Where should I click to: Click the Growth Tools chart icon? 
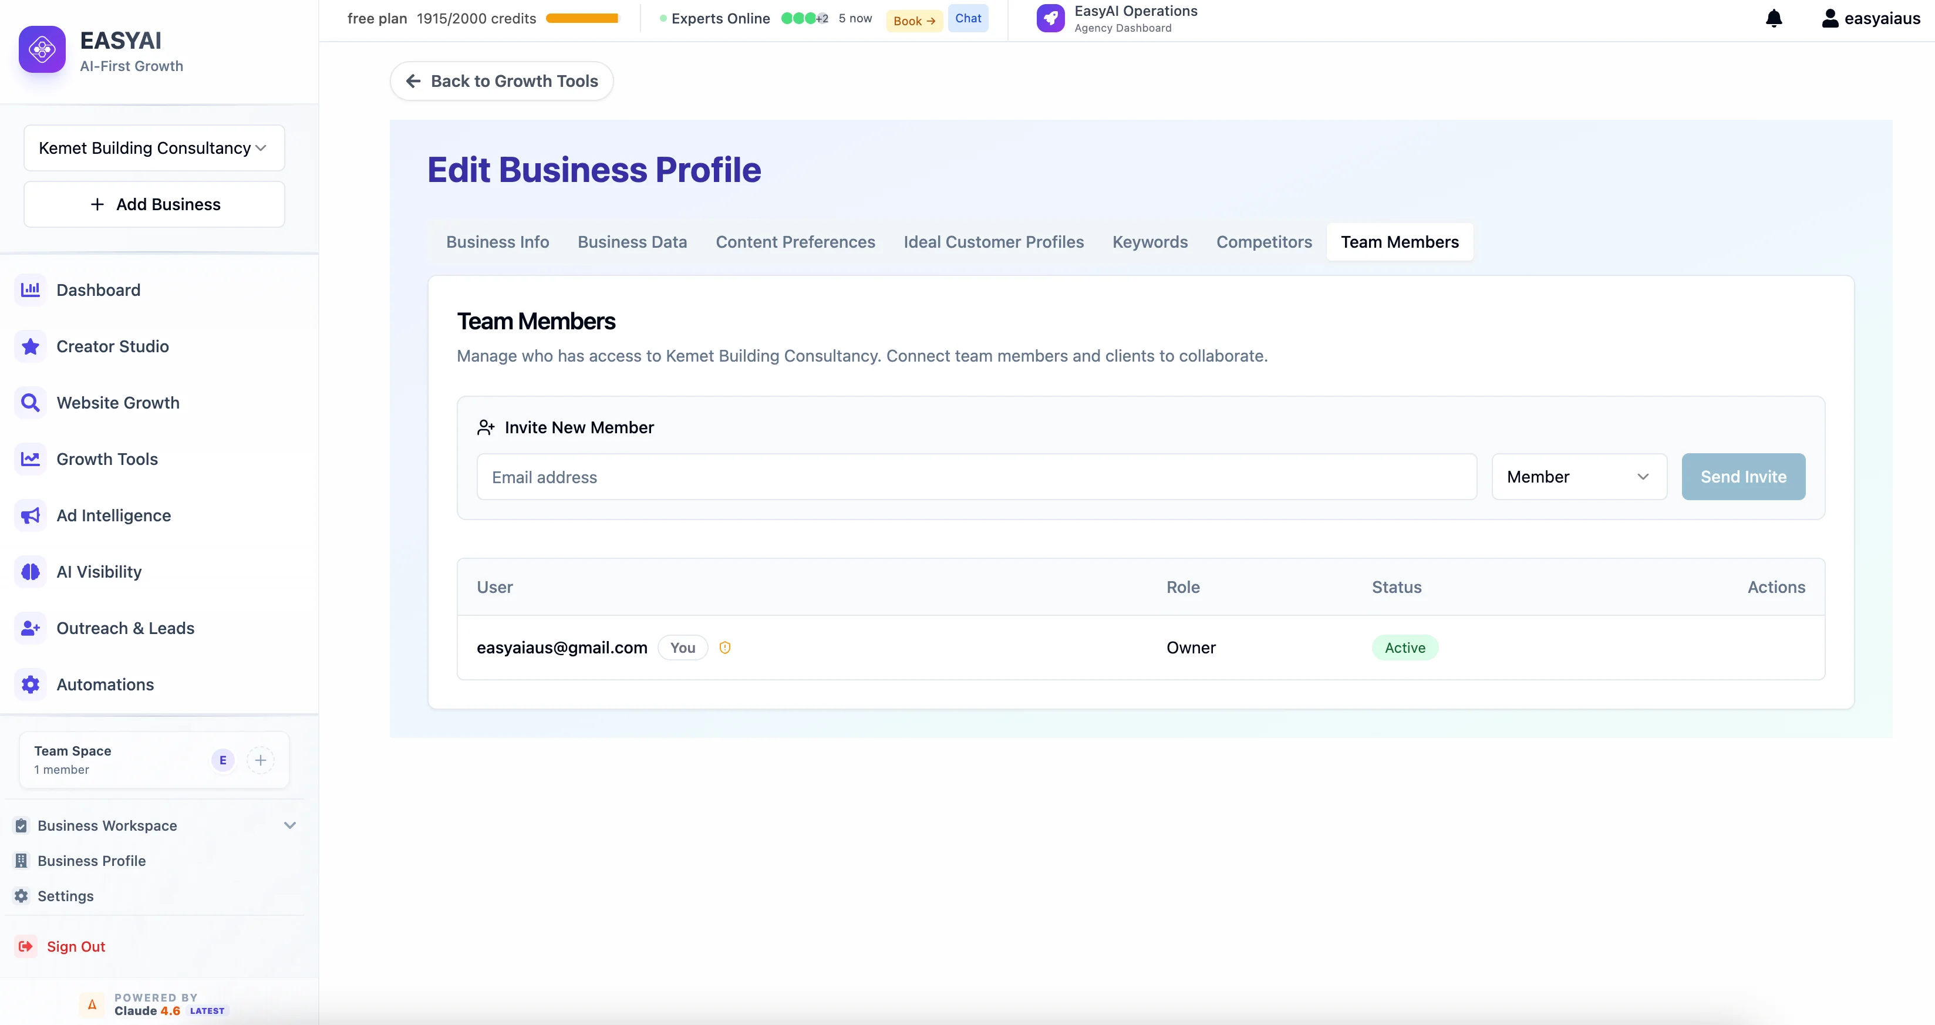tap(30, 459)
